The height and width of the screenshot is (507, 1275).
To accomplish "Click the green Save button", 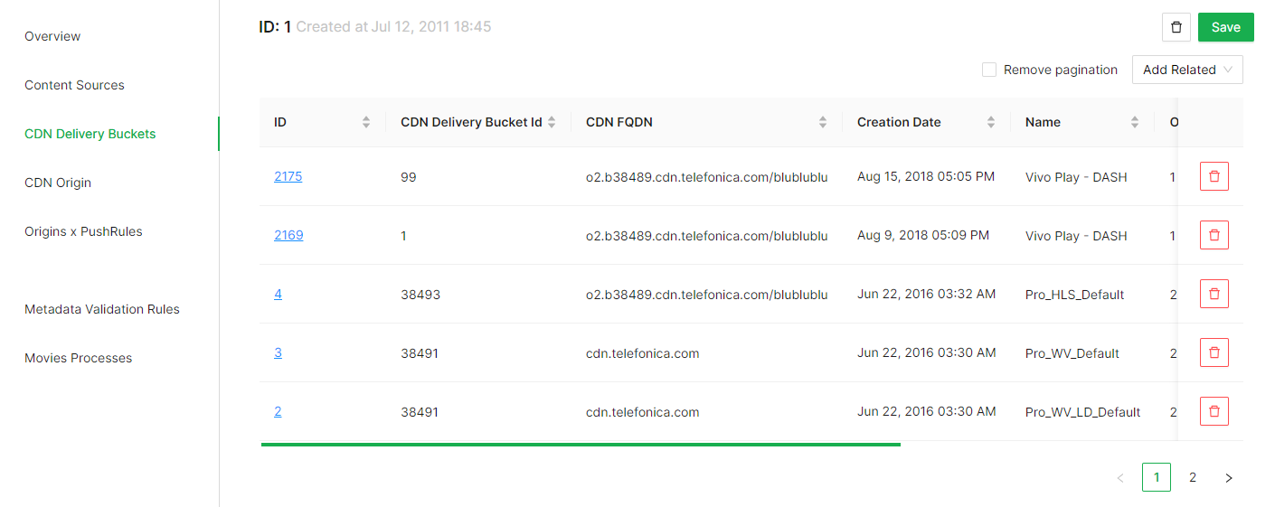I will point(1225,27).
